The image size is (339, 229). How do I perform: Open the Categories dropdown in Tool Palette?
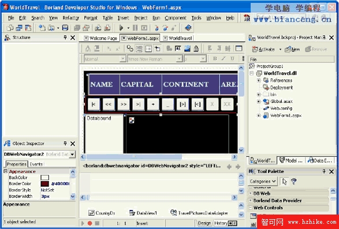click(262, 181)
